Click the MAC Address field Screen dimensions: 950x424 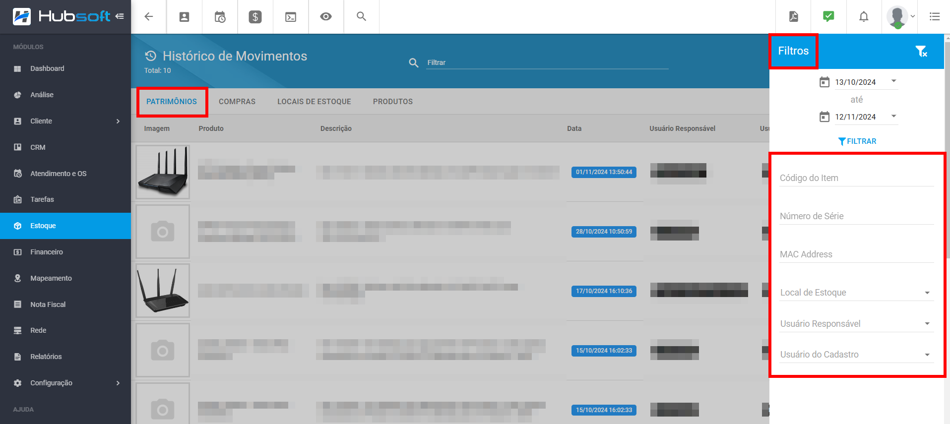pyautogui.click(x=857, y=254)
